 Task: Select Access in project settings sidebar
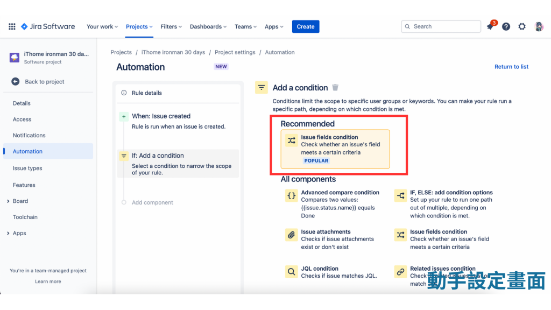(48, 119)
